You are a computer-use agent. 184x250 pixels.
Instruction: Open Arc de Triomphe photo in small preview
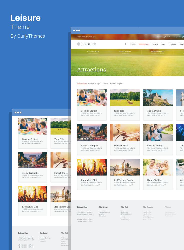tap(33, 160)
